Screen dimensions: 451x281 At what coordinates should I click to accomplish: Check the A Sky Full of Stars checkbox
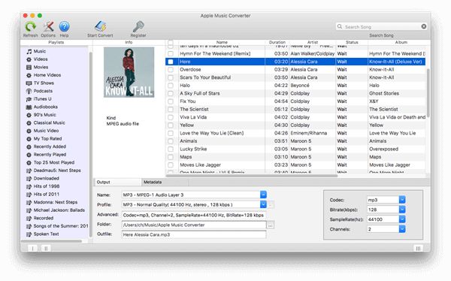click(171, 93)
